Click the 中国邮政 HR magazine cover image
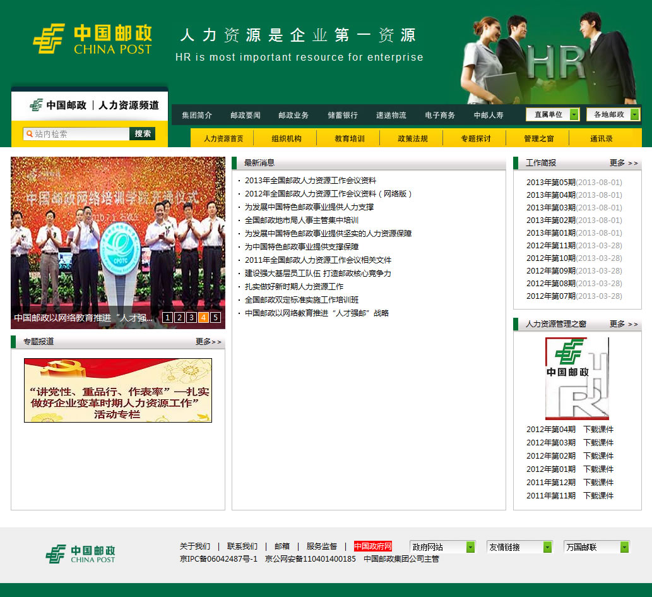Viewport: 652px width, 597px height. [x=577, y=378]
